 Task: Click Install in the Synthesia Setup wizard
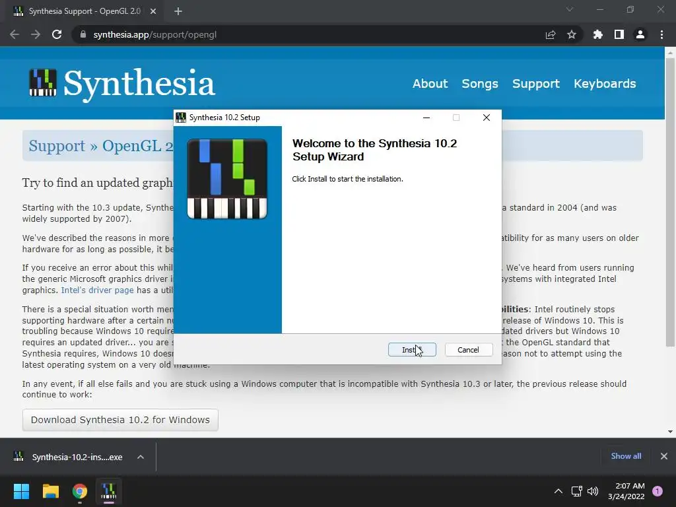412,350
